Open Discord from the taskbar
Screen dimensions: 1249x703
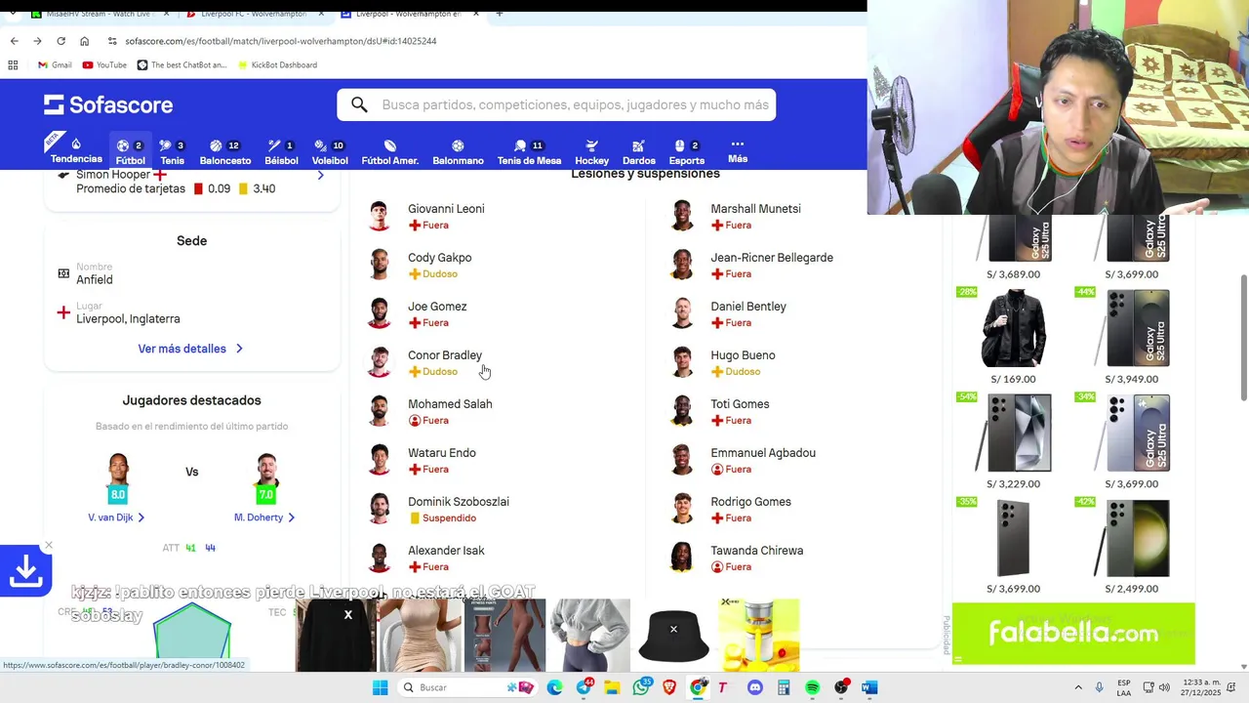pyautogui.click(x=754, y=687)
